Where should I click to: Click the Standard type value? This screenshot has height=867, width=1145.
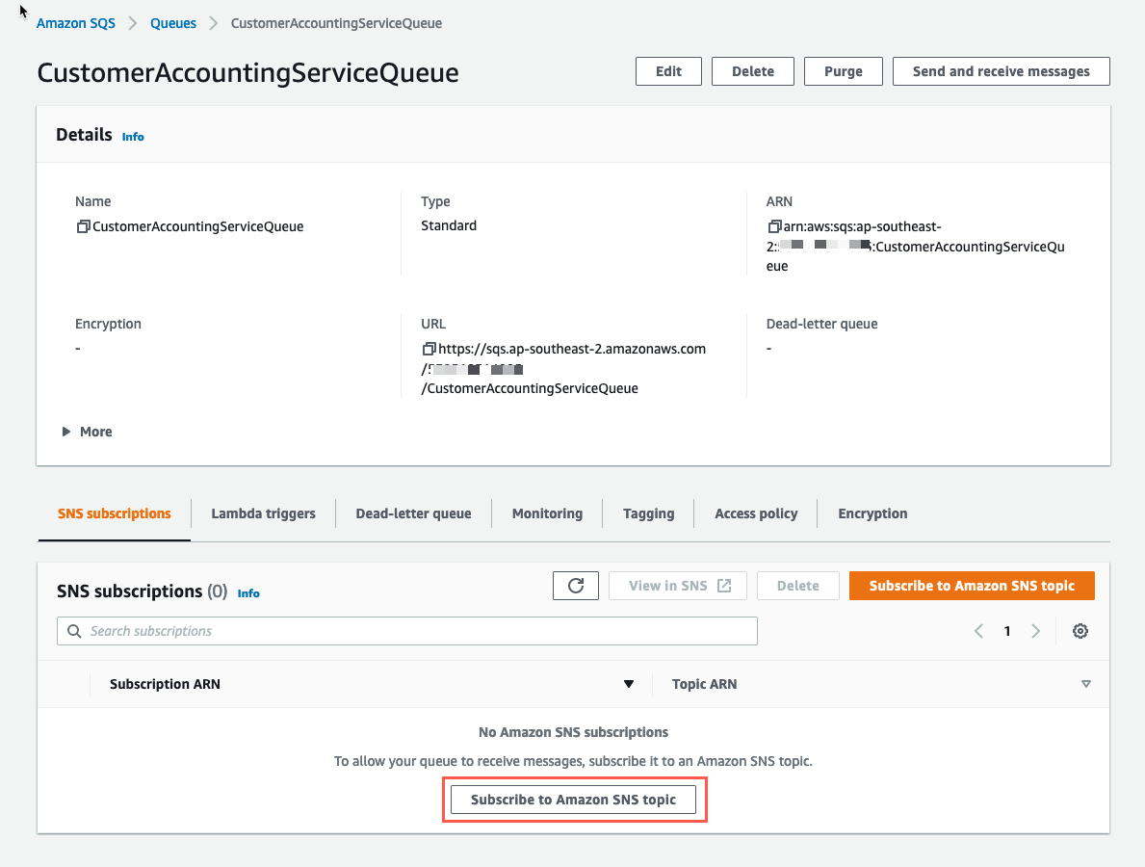(449, 225)
